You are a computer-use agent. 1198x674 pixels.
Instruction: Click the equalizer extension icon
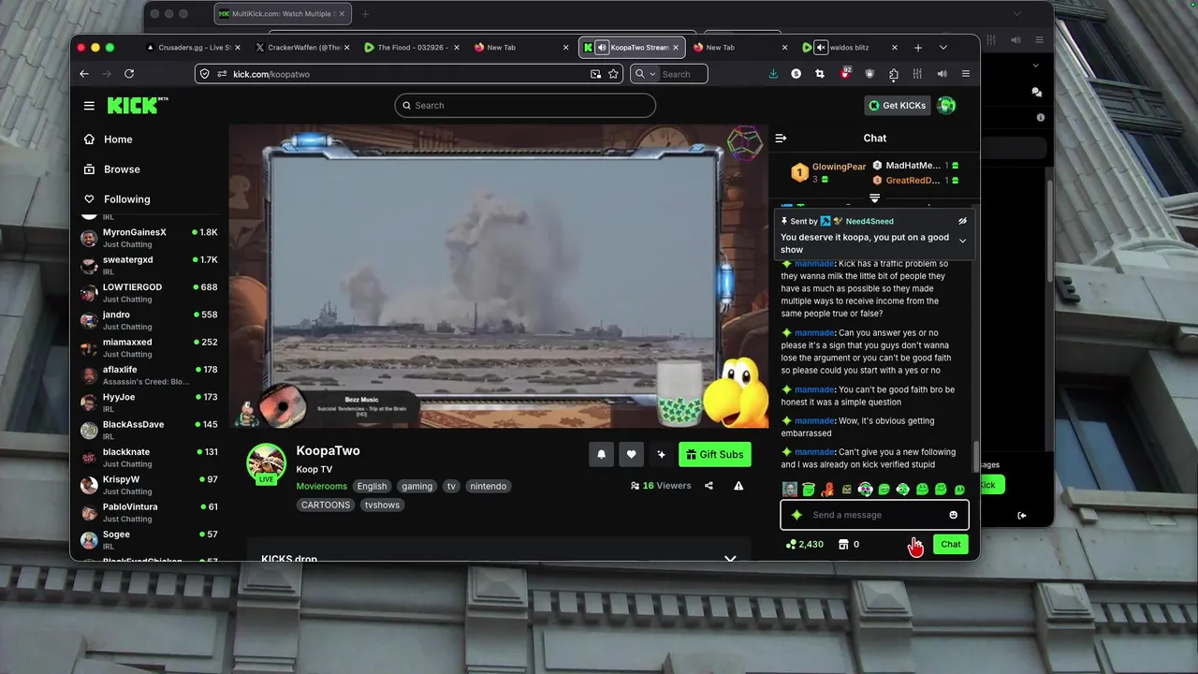(917, 74)
